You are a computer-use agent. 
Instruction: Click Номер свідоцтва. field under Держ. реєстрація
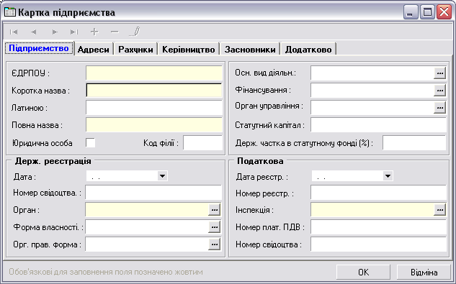click(153, 193)
